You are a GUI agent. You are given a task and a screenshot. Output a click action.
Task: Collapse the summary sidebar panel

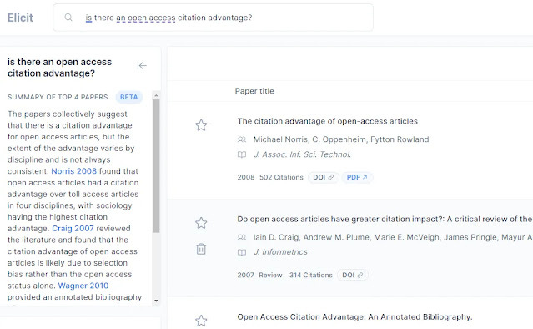click(x=142, y=65)
